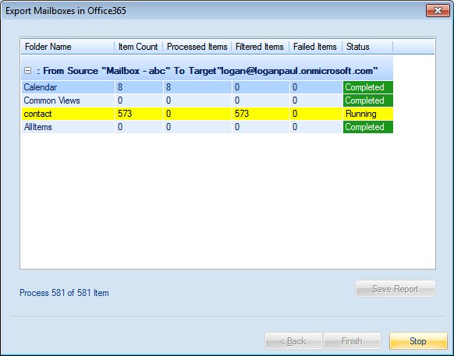Screen dimensions: 454x356
Task: Click the 573 filtered items cell
Action: click(x=261, y=114)
